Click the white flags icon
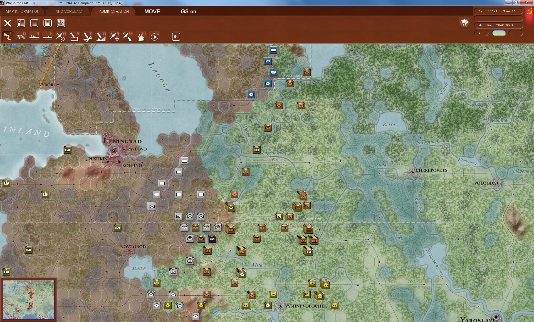The height and width of the screenshot is (322, 534). tap(464, 23)
